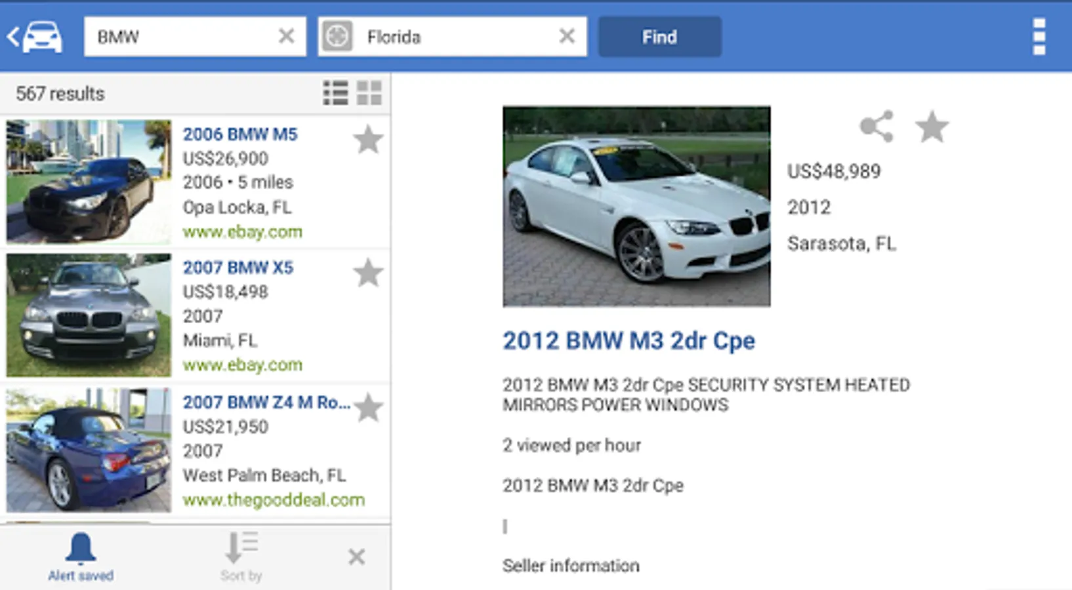The width and height of the screenshot is (1072, 590).
Task: Click the Sarasota, FL location text
Action: tap(842, 244)
